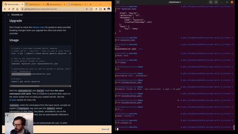The width and height of the screenshot is (238, 134).
Task: Open a new browser tab
Action: (90, 4)
